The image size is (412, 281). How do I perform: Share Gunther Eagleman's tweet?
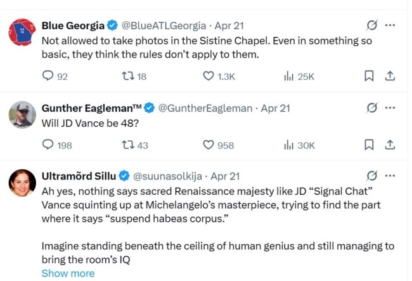(390, 145)
